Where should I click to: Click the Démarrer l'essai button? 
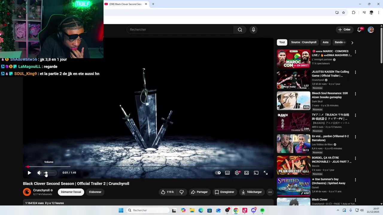click(71, 192)
